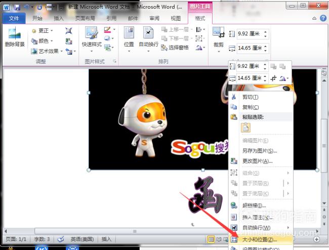Open the 艺术效果 artistic effects dropdown
This screenshot has width=329, height=250.
tap(47, 51)
